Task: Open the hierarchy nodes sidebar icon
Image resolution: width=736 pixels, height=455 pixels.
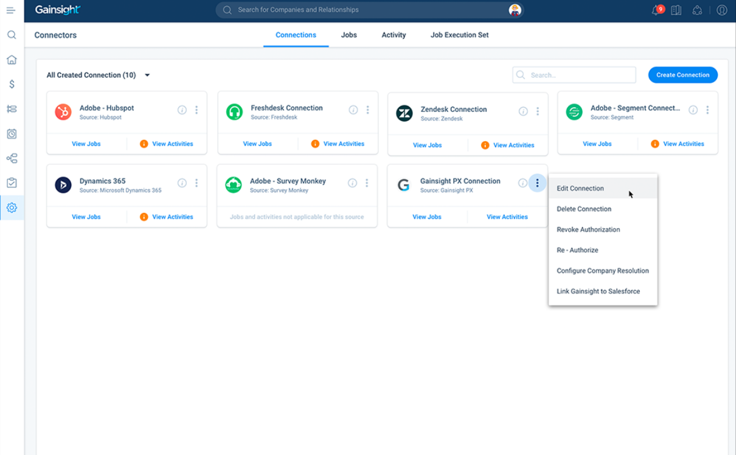Action: click(x=12, y=158)
